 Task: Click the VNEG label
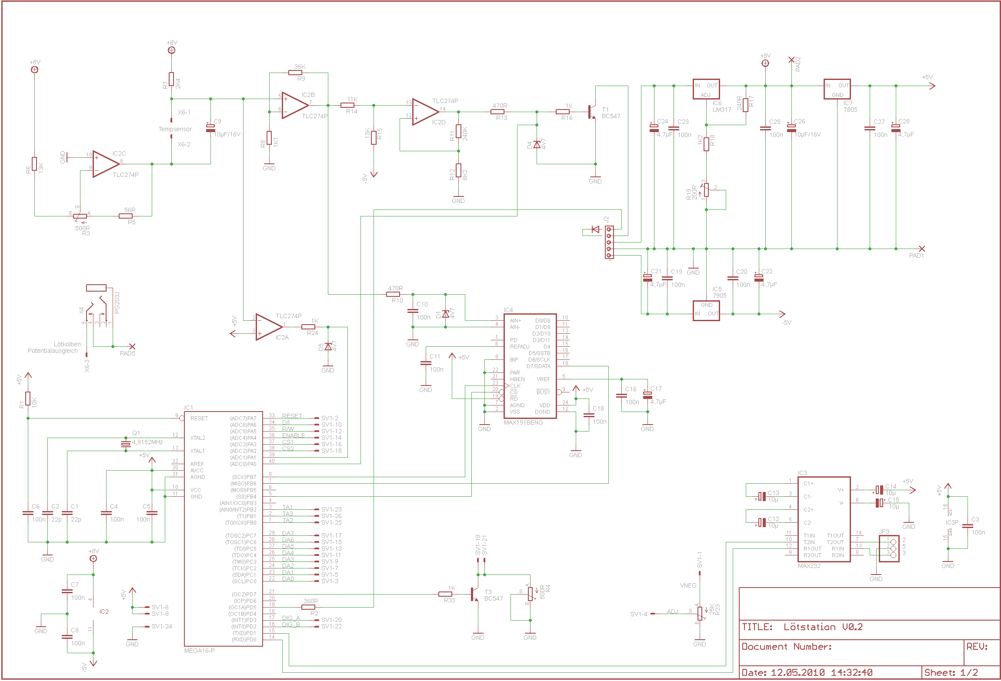point(688,585)
